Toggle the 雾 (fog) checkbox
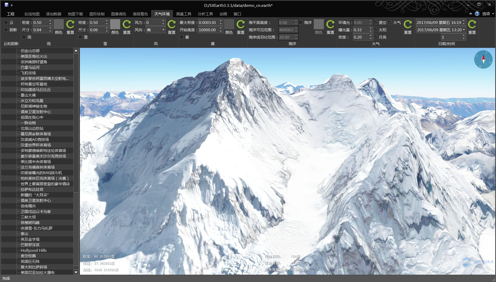496x282 pixels. tap(181, 37)
